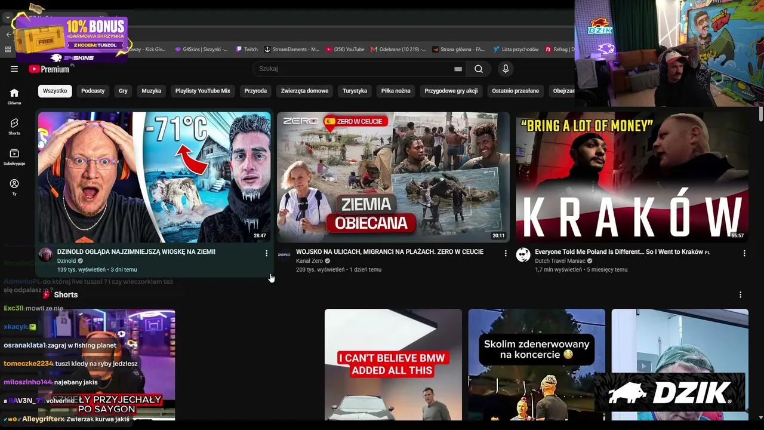This screenshot has height=430, width=764.
Task: Click the scrollbar down arrow
Action: pyautogui.click(x=761, y=417)
